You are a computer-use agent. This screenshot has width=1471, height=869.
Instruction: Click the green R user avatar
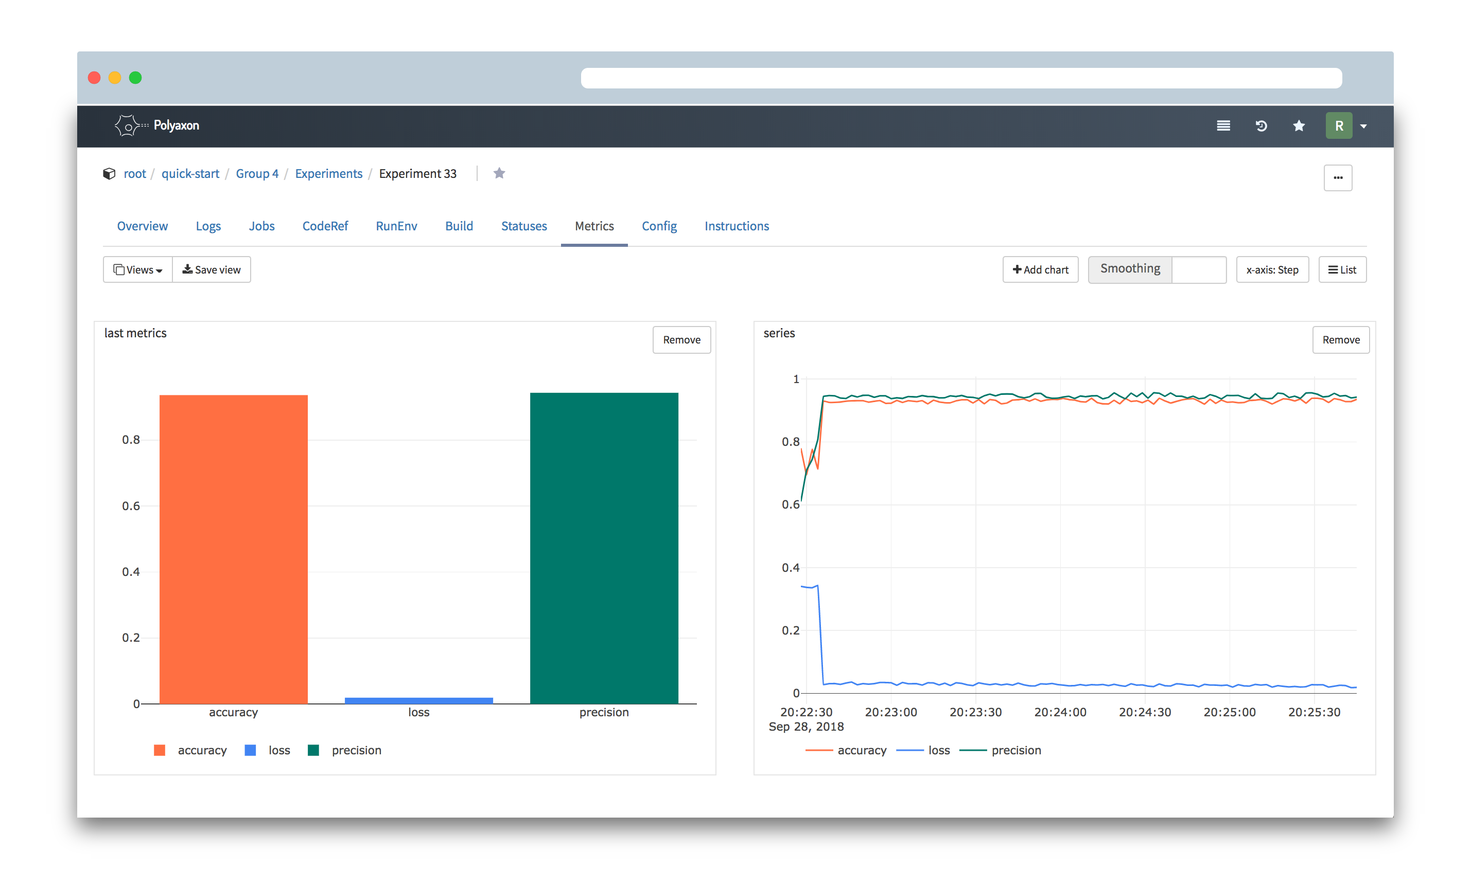click(1339, 126)
